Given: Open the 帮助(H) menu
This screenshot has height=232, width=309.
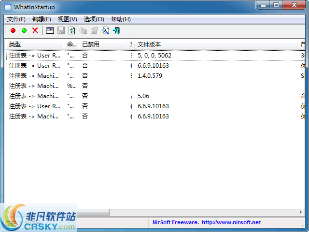Looking at the screenshot, I should tap(121, 19).
